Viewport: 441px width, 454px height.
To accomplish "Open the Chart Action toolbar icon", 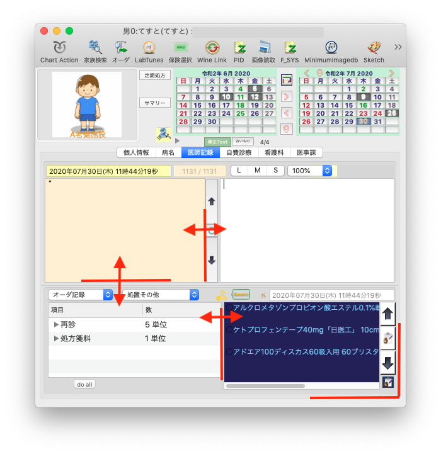I will pyautogui.click(x=59, y=48).
